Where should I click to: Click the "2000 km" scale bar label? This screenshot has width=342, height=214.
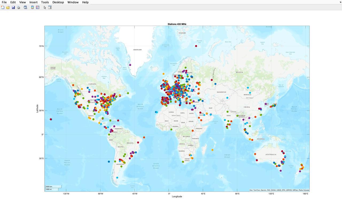(x=49, y=187)
